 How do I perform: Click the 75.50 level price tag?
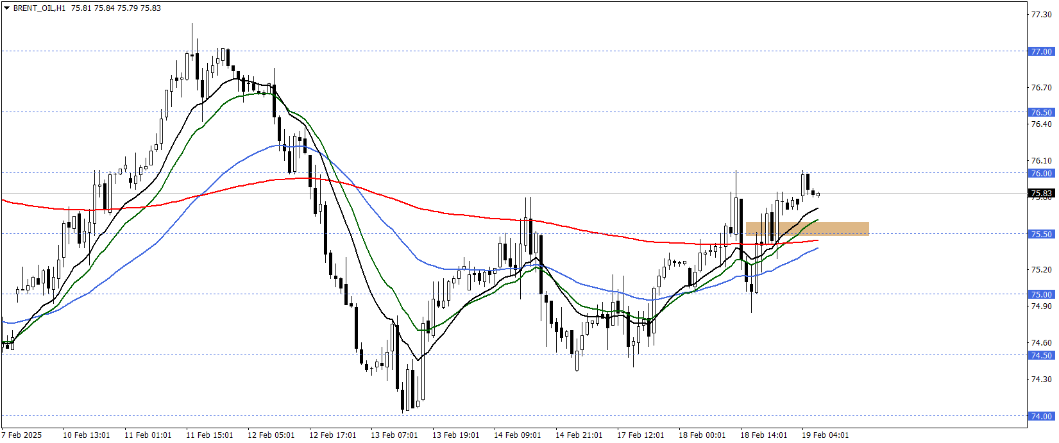pos(1041,234)
